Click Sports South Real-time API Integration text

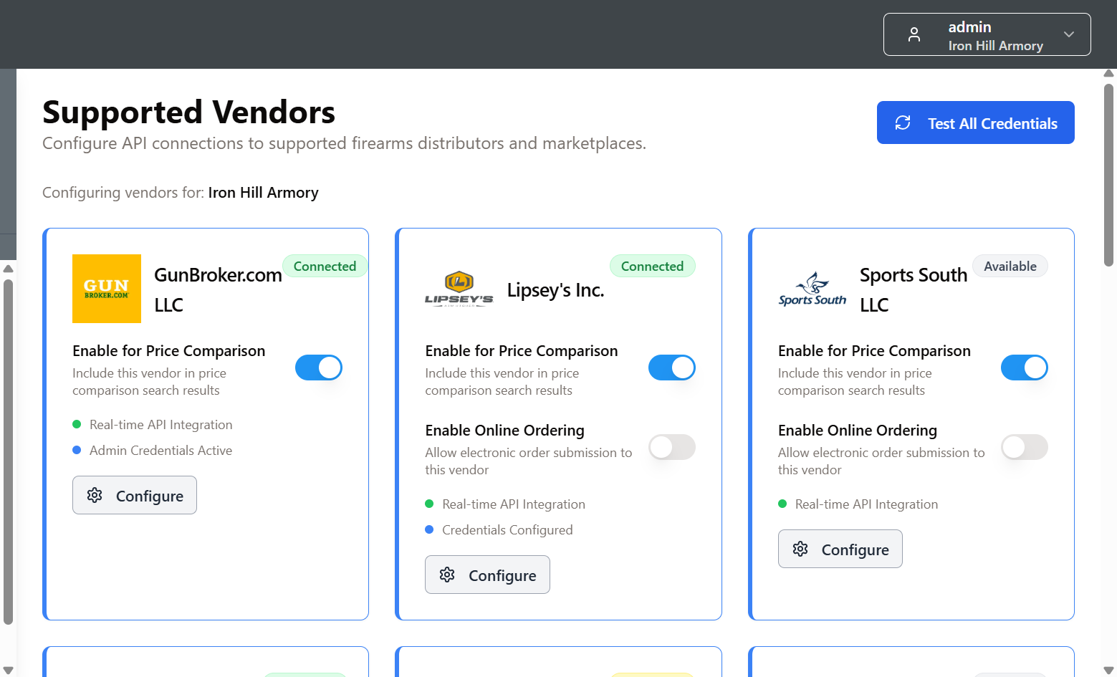(x=866, y=504)
